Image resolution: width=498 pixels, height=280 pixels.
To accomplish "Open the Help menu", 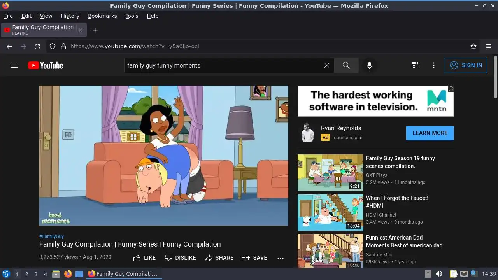I will tap(153, 16).
